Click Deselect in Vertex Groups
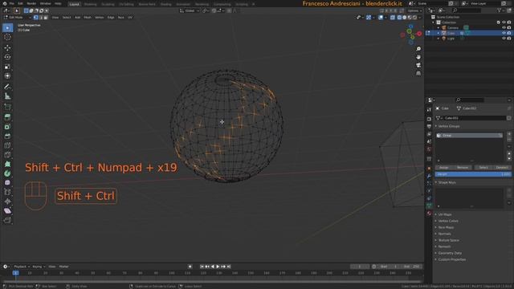This screenshot has height=289, width=514. (x=502, y=168)
